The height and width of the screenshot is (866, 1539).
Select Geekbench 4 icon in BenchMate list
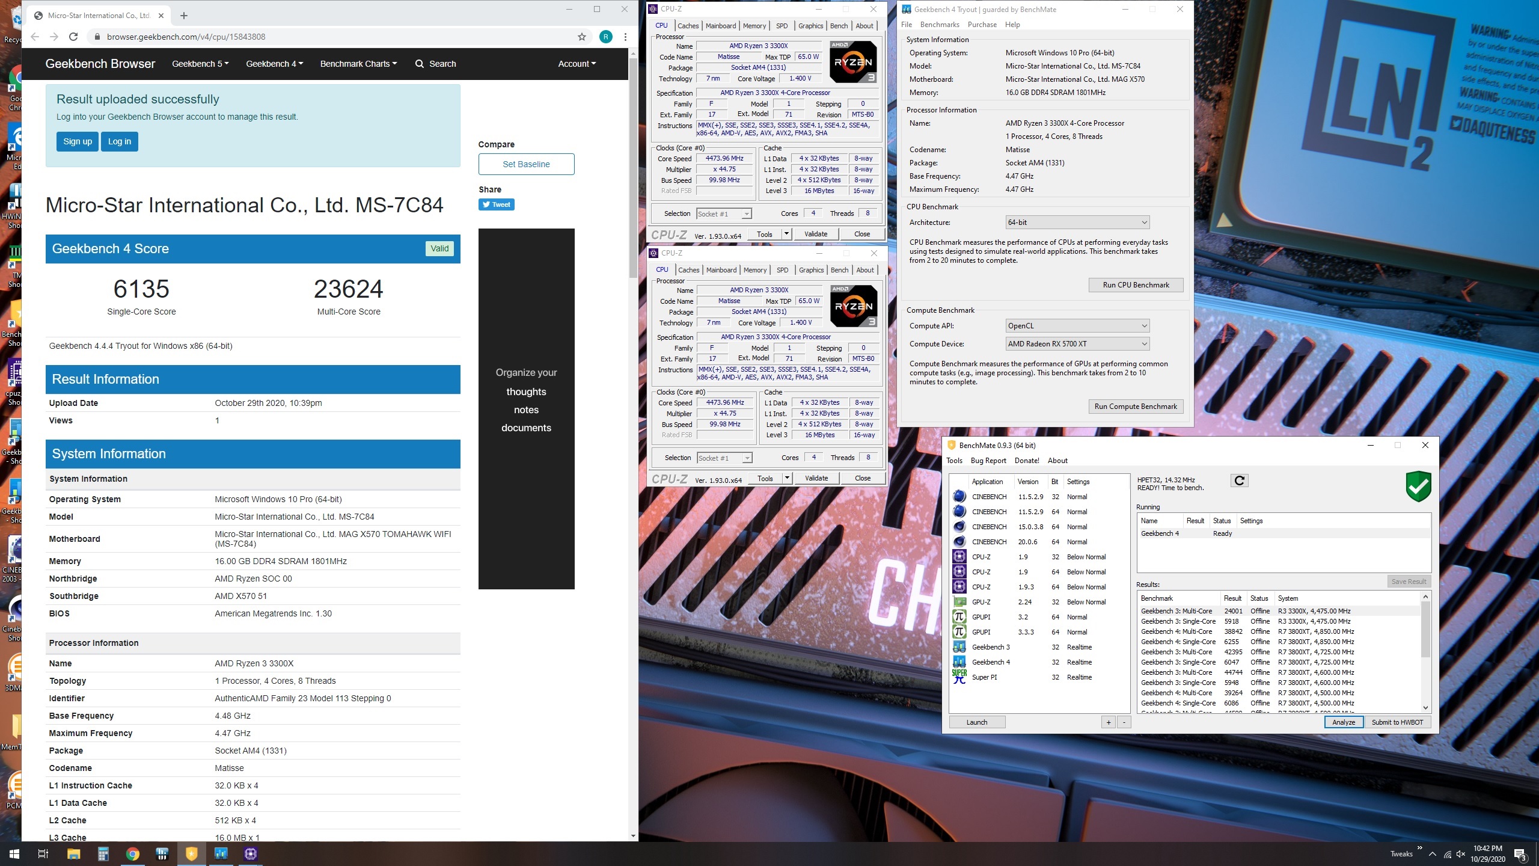[959, 662]
